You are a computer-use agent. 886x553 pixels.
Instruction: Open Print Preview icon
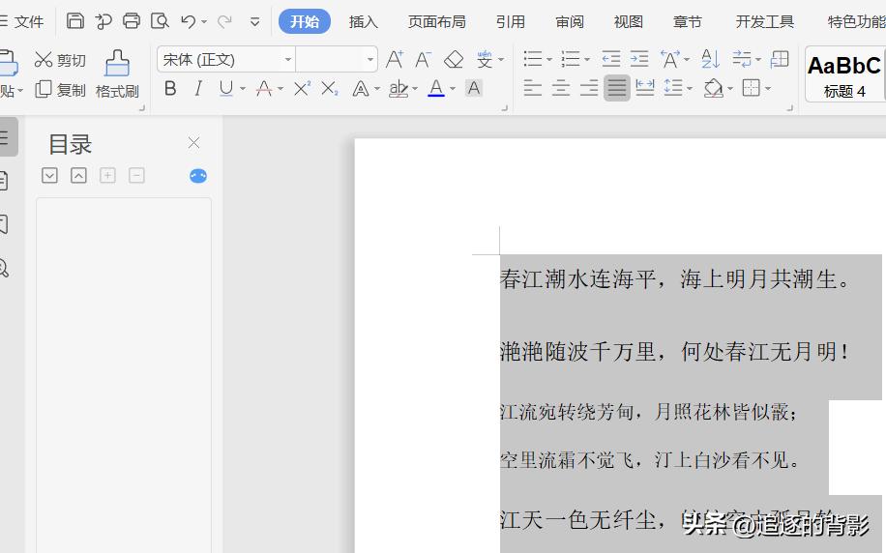point(160,21)
